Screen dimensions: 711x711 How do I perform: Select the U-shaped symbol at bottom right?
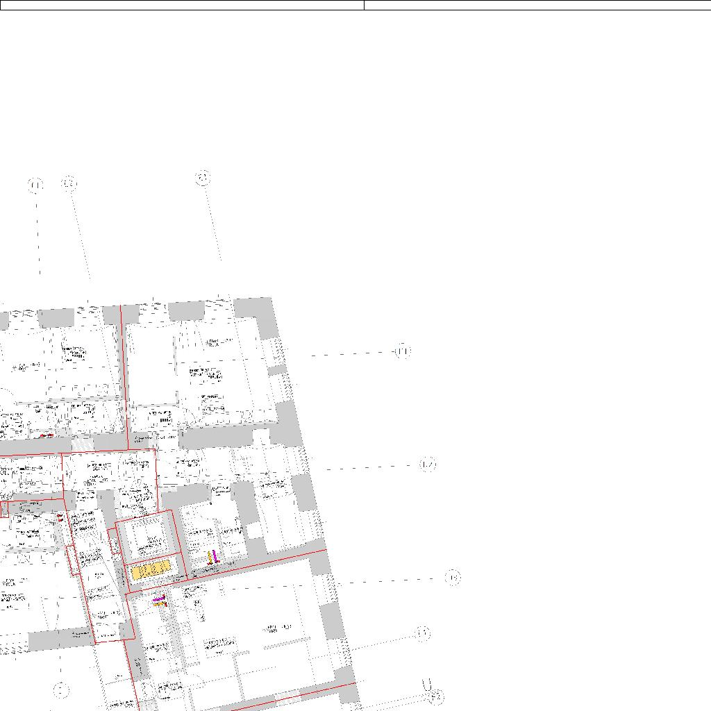(427, 685)
